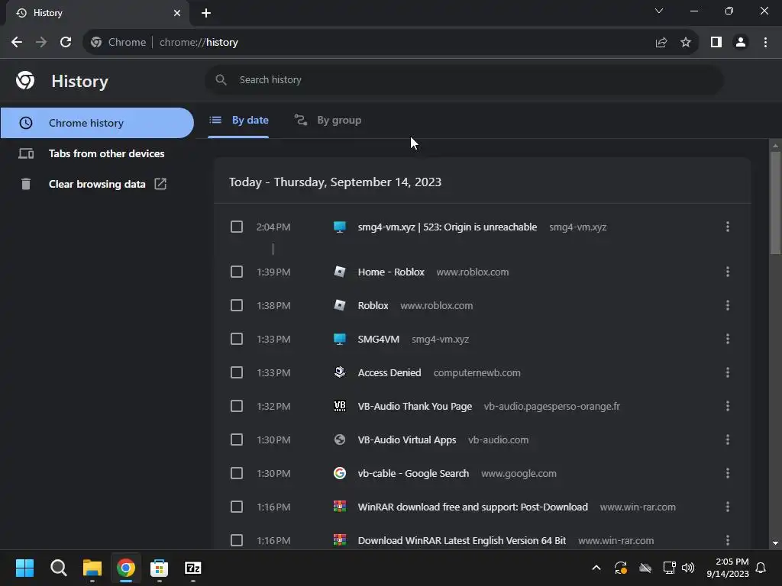The height and width of the screenshot is (586, 782).
Task: Open VB-Audio Thank You Page link
Action: click(415, 407)
